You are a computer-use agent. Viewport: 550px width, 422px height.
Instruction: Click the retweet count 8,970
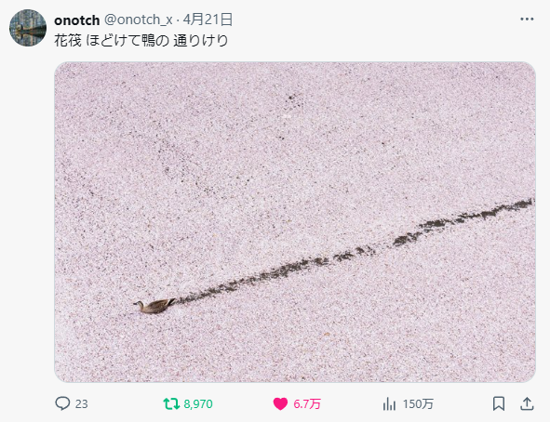pos(198,404)
